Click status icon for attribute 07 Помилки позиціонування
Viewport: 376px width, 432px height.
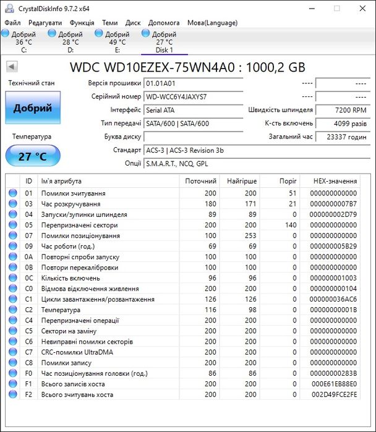coord(13,235)
